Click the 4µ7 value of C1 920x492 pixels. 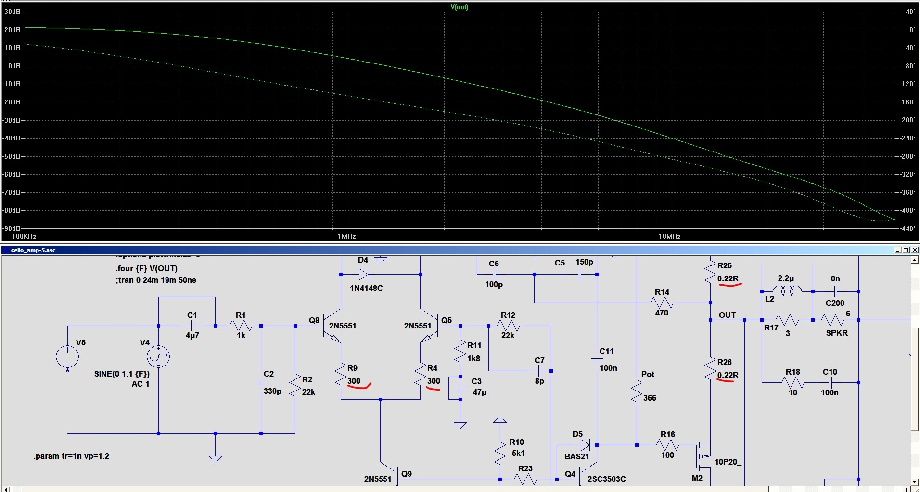[192, 335]
